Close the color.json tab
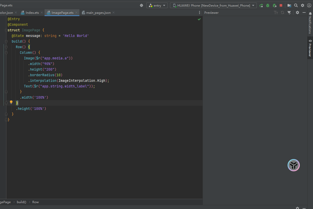313x209 pixels. point(16,12)
